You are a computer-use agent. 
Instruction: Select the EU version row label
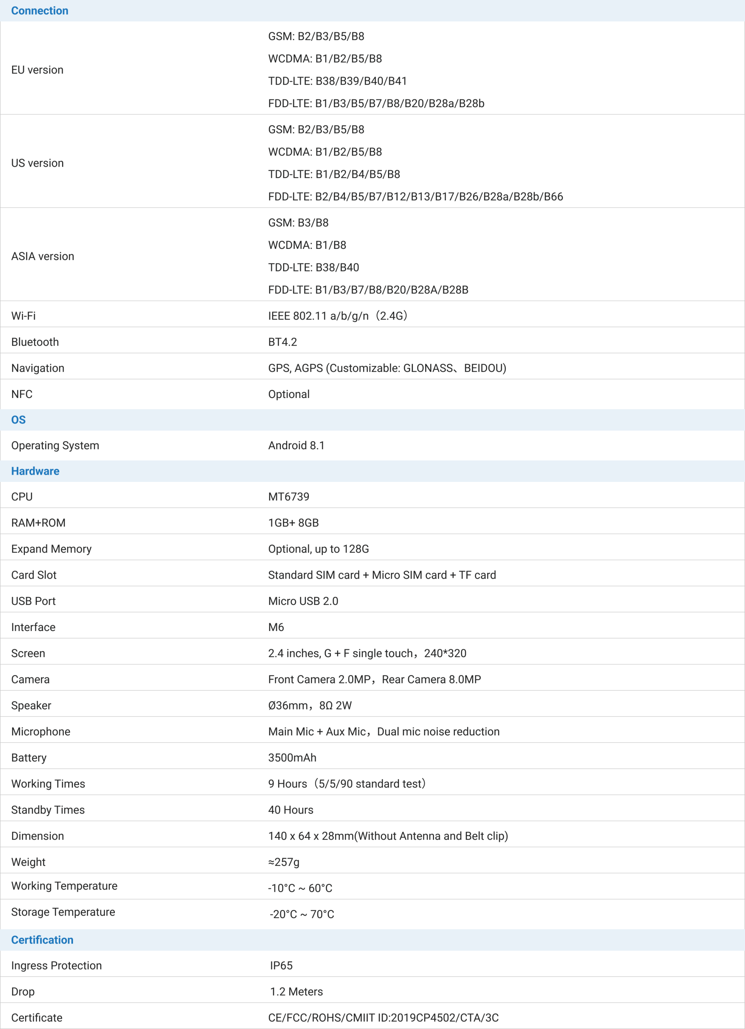[37, 70]
